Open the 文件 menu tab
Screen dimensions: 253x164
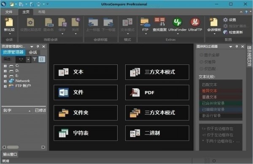click(x=9, y=12)
